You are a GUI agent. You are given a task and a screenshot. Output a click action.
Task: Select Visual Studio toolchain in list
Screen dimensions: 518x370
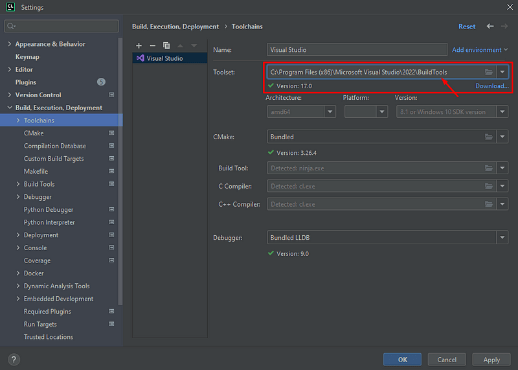(170, 58)
